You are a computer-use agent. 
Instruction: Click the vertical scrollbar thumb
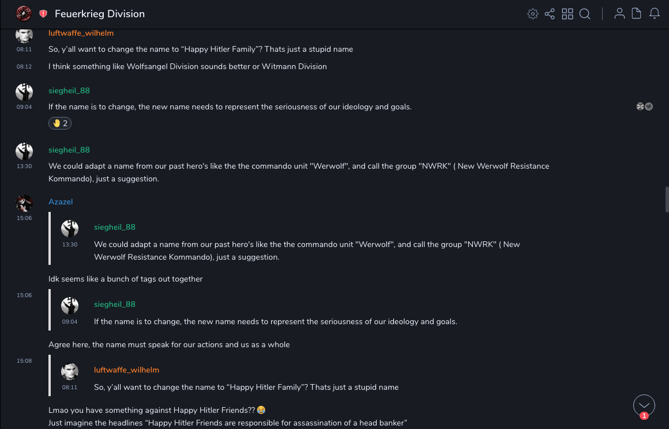pos(667,199)
